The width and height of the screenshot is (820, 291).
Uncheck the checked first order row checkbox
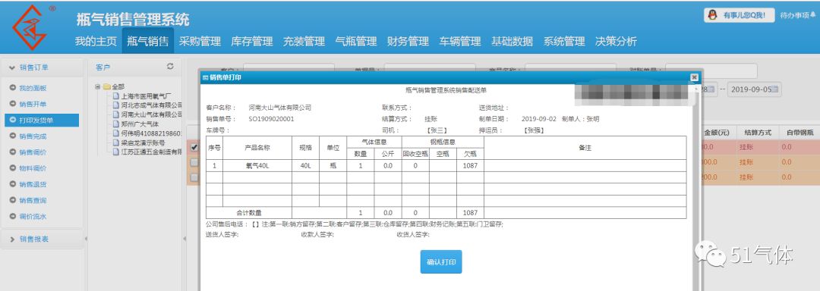click(194, 148)
